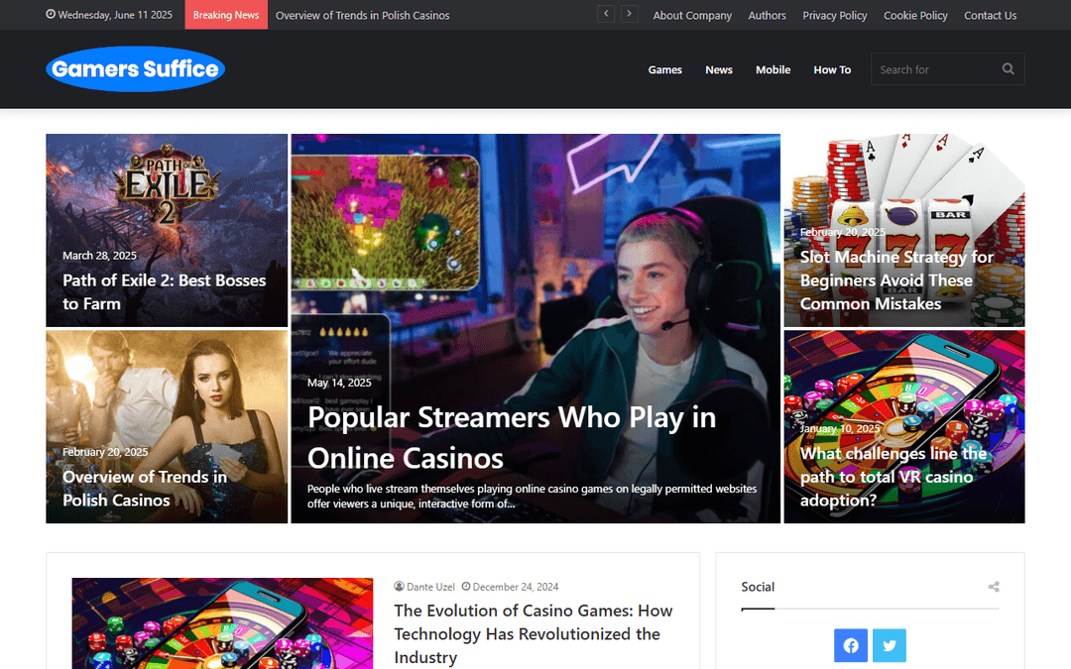Click the Breaking News label
This screenshot has height=669, width=1071.
(x=226, y=15)
